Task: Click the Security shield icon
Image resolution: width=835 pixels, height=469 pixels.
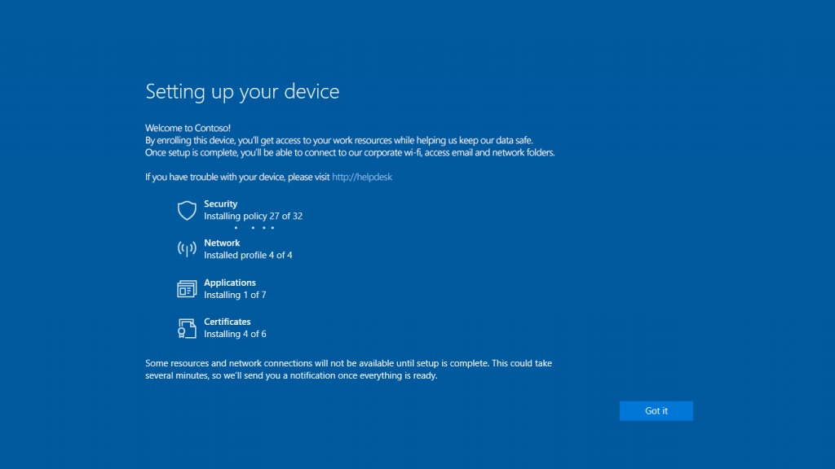Action: (187, 211)
